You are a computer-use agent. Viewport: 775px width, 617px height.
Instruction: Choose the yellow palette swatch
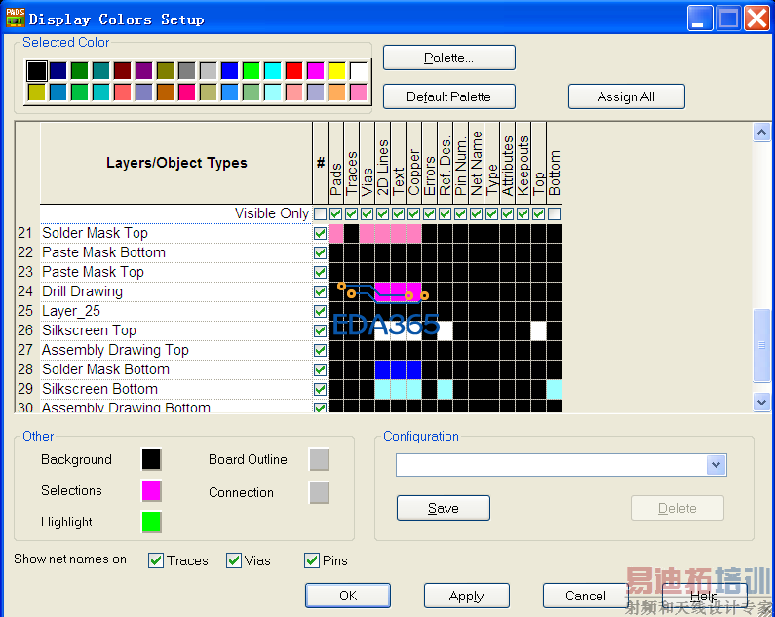pyautogui.click(x=336, y=71)
